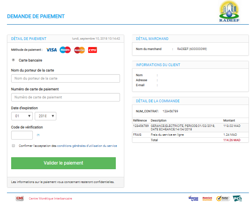Click the Maestro card logo
This screenshot has width=252, height=208.
(x=65, y=50)
